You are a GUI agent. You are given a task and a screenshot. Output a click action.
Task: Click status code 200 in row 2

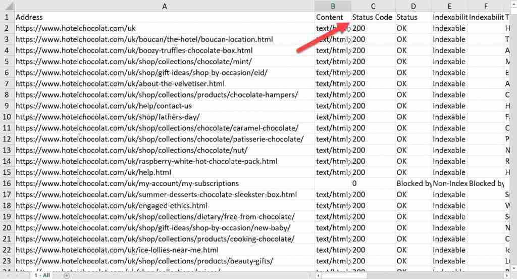pyautogui.click(x=373, y=28)
